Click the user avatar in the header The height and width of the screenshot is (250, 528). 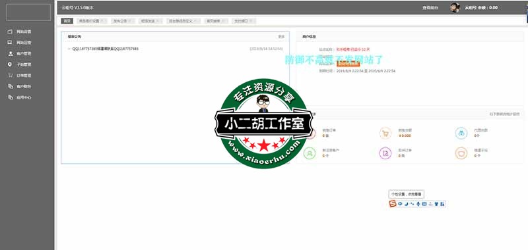click(455, 8)
